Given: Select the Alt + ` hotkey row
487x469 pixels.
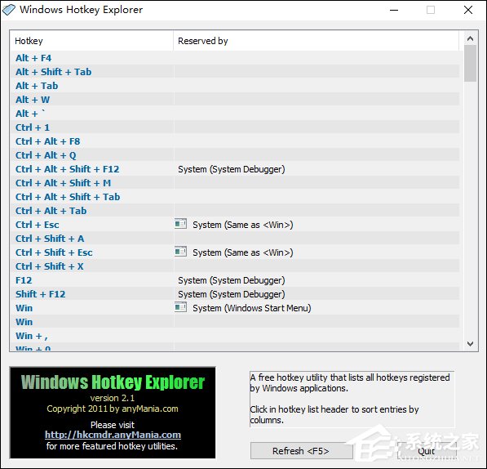Looking at the screenshot, I should [x=234, y=114].
